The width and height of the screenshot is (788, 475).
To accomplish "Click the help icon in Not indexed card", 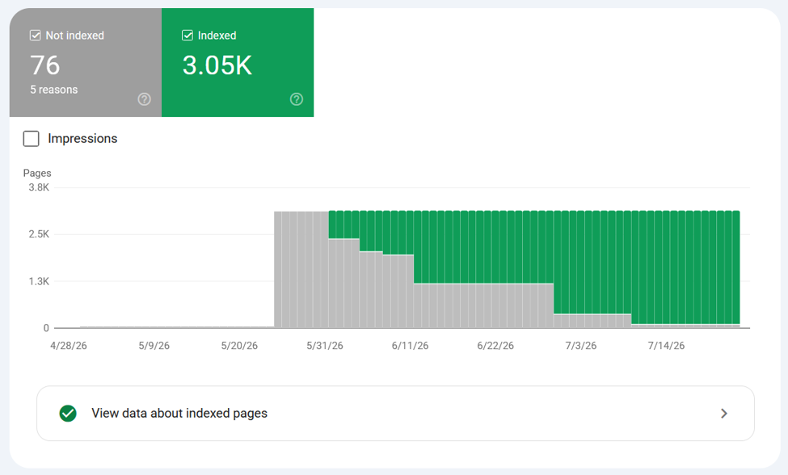I will [144, 99].
